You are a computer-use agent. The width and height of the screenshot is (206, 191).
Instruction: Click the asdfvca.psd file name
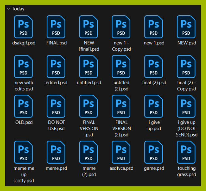coord(121,168)
